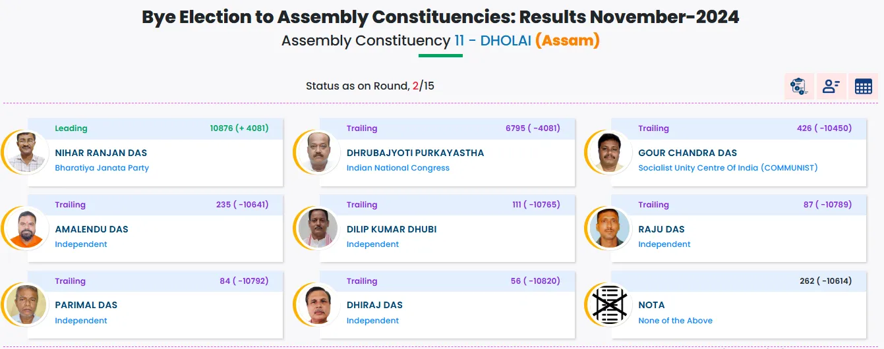Viewport: 884px width, 349px height.
Task: Select Socialist Unity Centre Of India text
Action: 727,168
